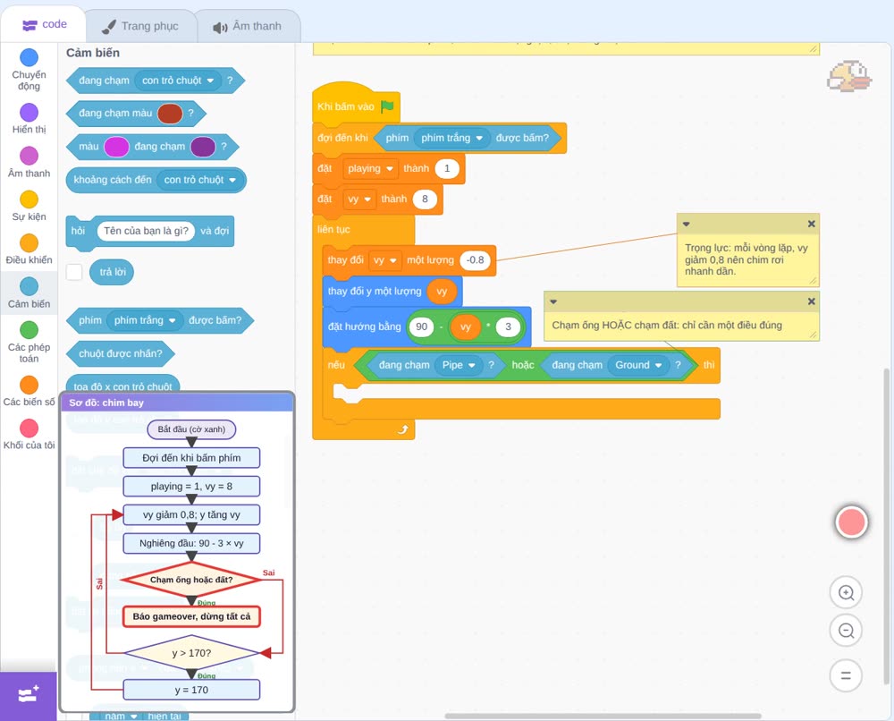
Task: Click the workspace vertical scrollbar
Action: pos(887,525)
